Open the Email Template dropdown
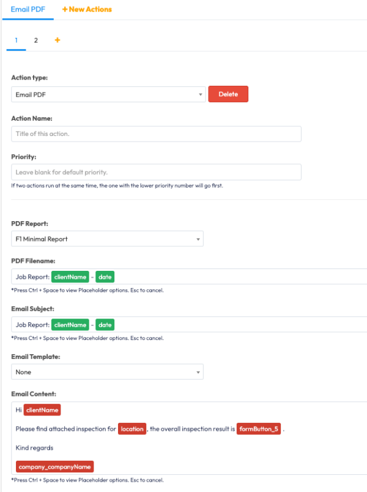367x492 pixels. point(107,372)
